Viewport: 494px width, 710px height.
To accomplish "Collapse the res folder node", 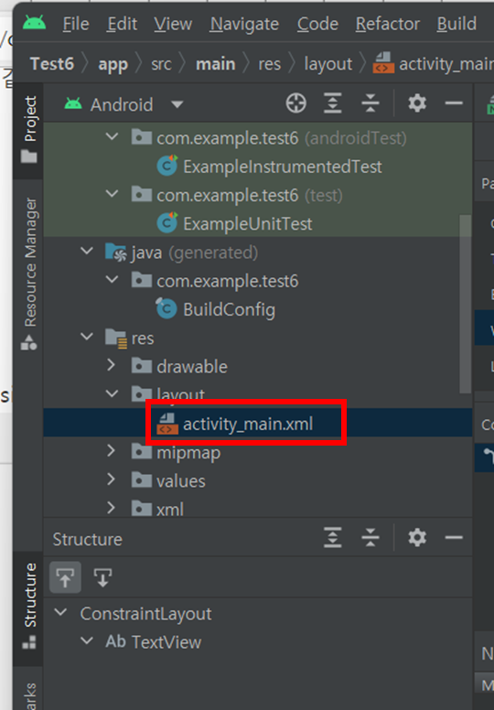I will [x=87, y=337].
